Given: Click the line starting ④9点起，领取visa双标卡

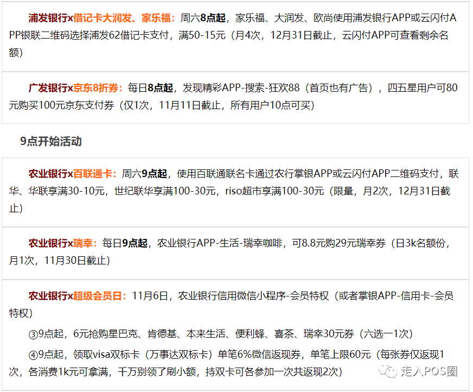Looking at the screenshot, I should (227, 363).
